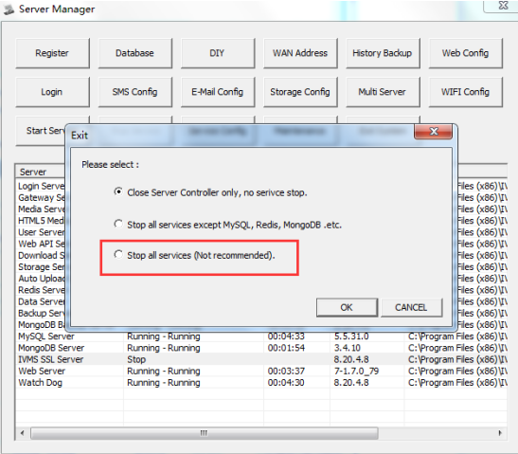
Task: Close the Exit dialog with red X
Action: point(433,132)
